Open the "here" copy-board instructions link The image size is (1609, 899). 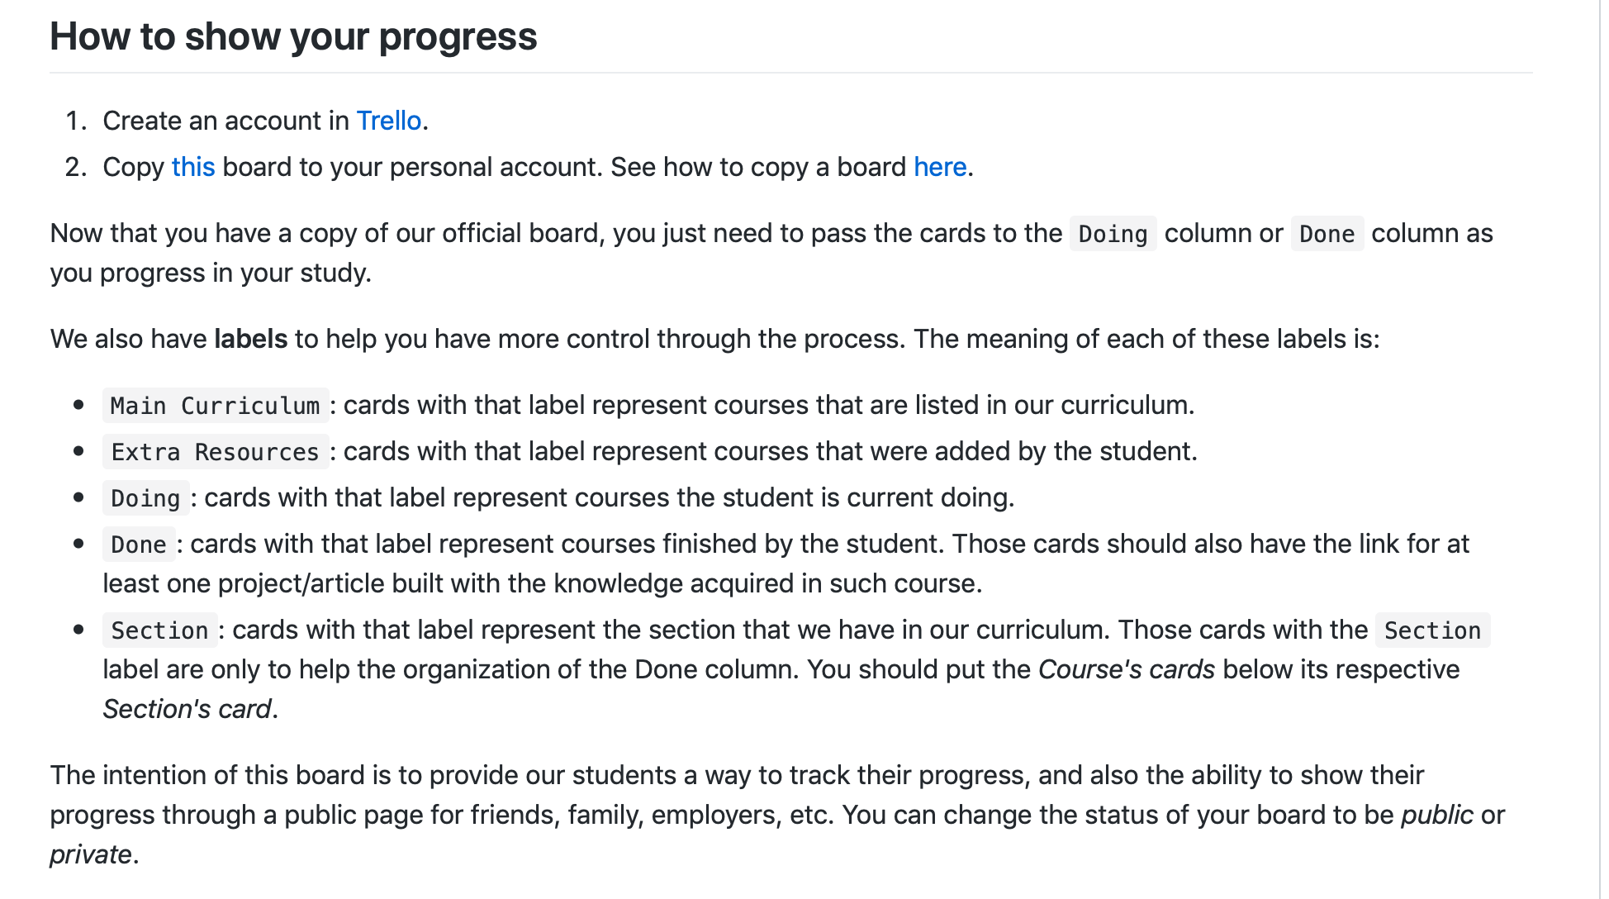(x=940, y=167)
